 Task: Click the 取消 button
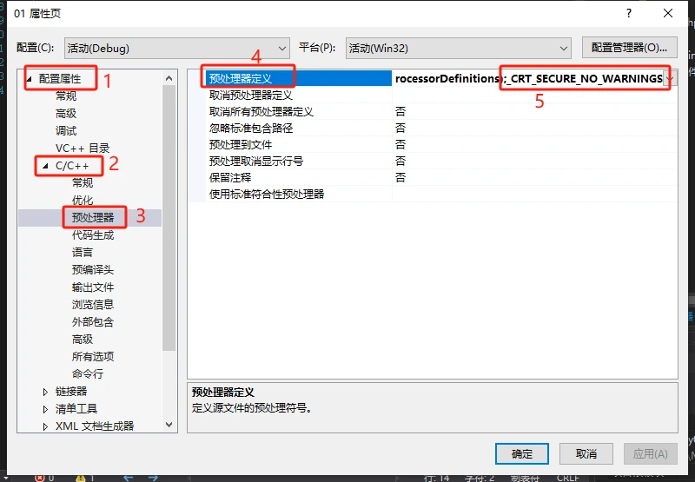(x=586, y=453)
